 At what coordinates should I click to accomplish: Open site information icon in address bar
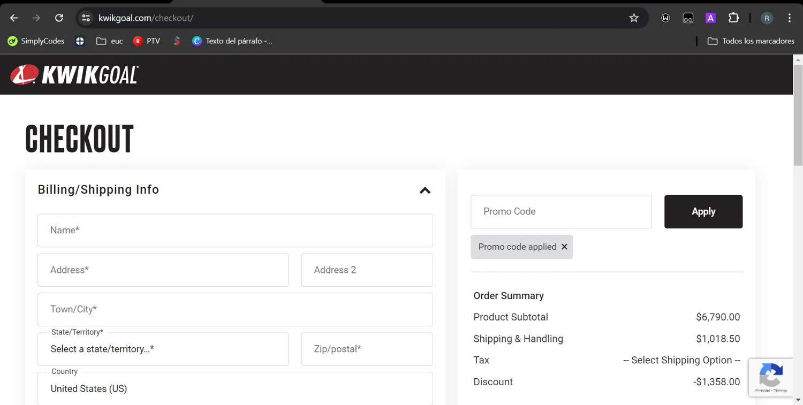86,18
